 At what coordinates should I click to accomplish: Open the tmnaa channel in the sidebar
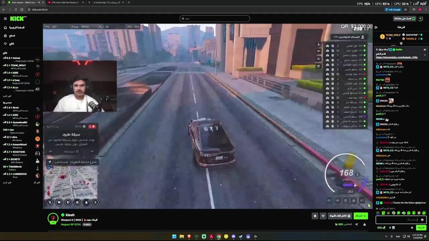click(x=21, y=59)
